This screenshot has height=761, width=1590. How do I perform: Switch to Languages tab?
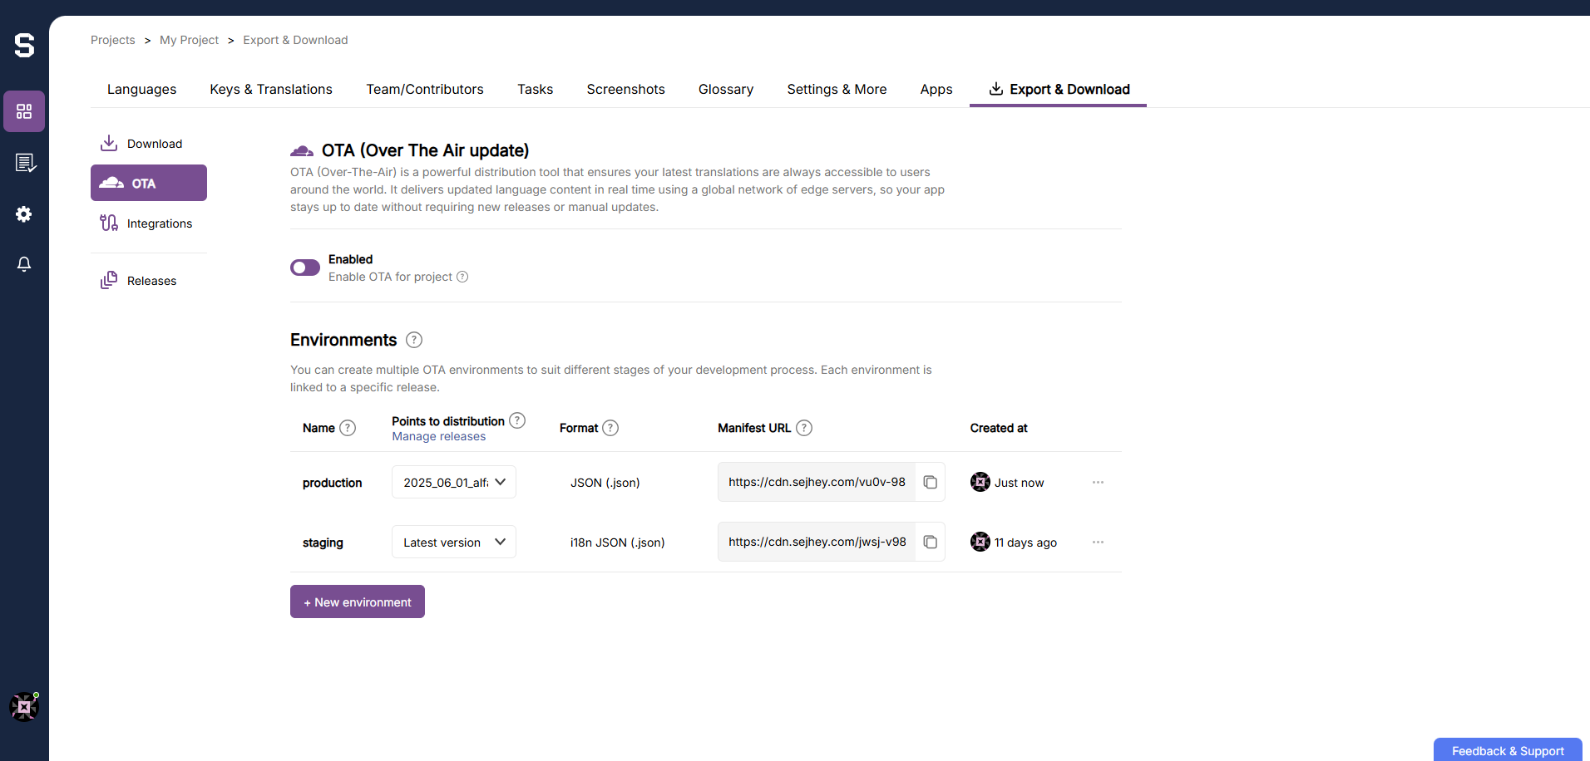click(142, 89)
